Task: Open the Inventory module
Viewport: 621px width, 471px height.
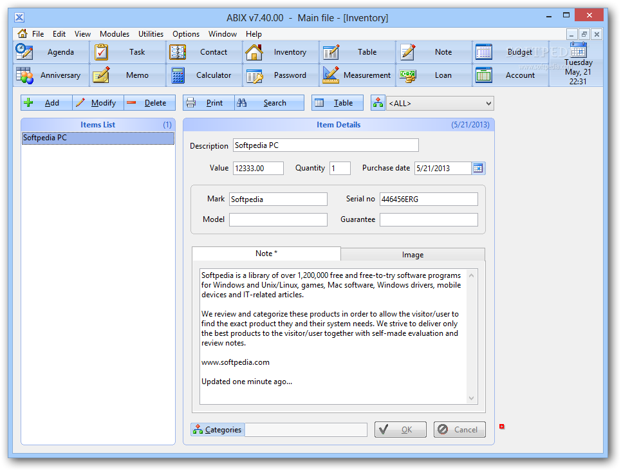Action: [281, 52]
